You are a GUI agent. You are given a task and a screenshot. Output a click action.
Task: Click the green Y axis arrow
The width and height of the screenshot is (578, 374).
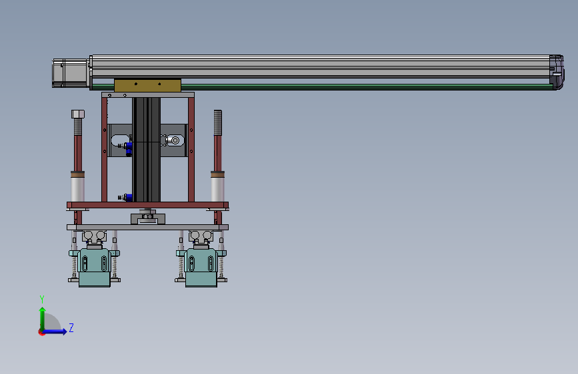[x=43, y=319]
